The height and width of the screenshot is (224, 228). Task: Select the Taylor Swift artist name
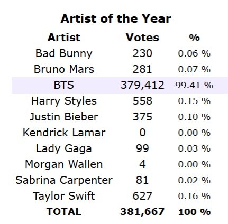point(64,196)
